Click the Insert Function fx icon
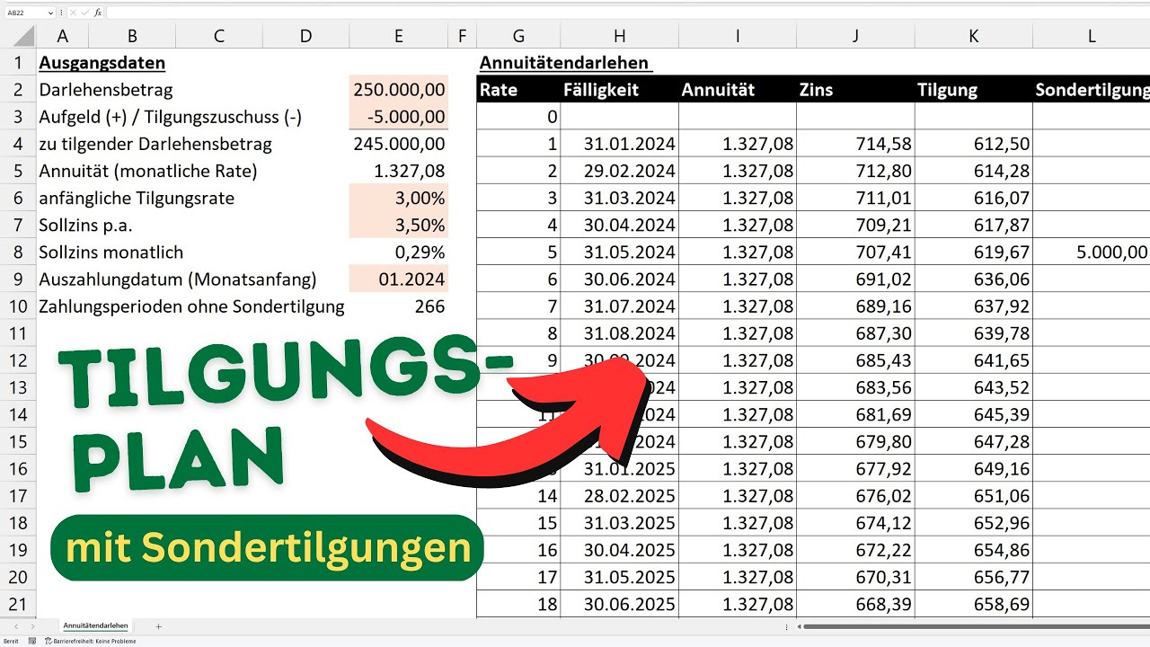The height and width of the screenshot is (647, 1150). 96,13
